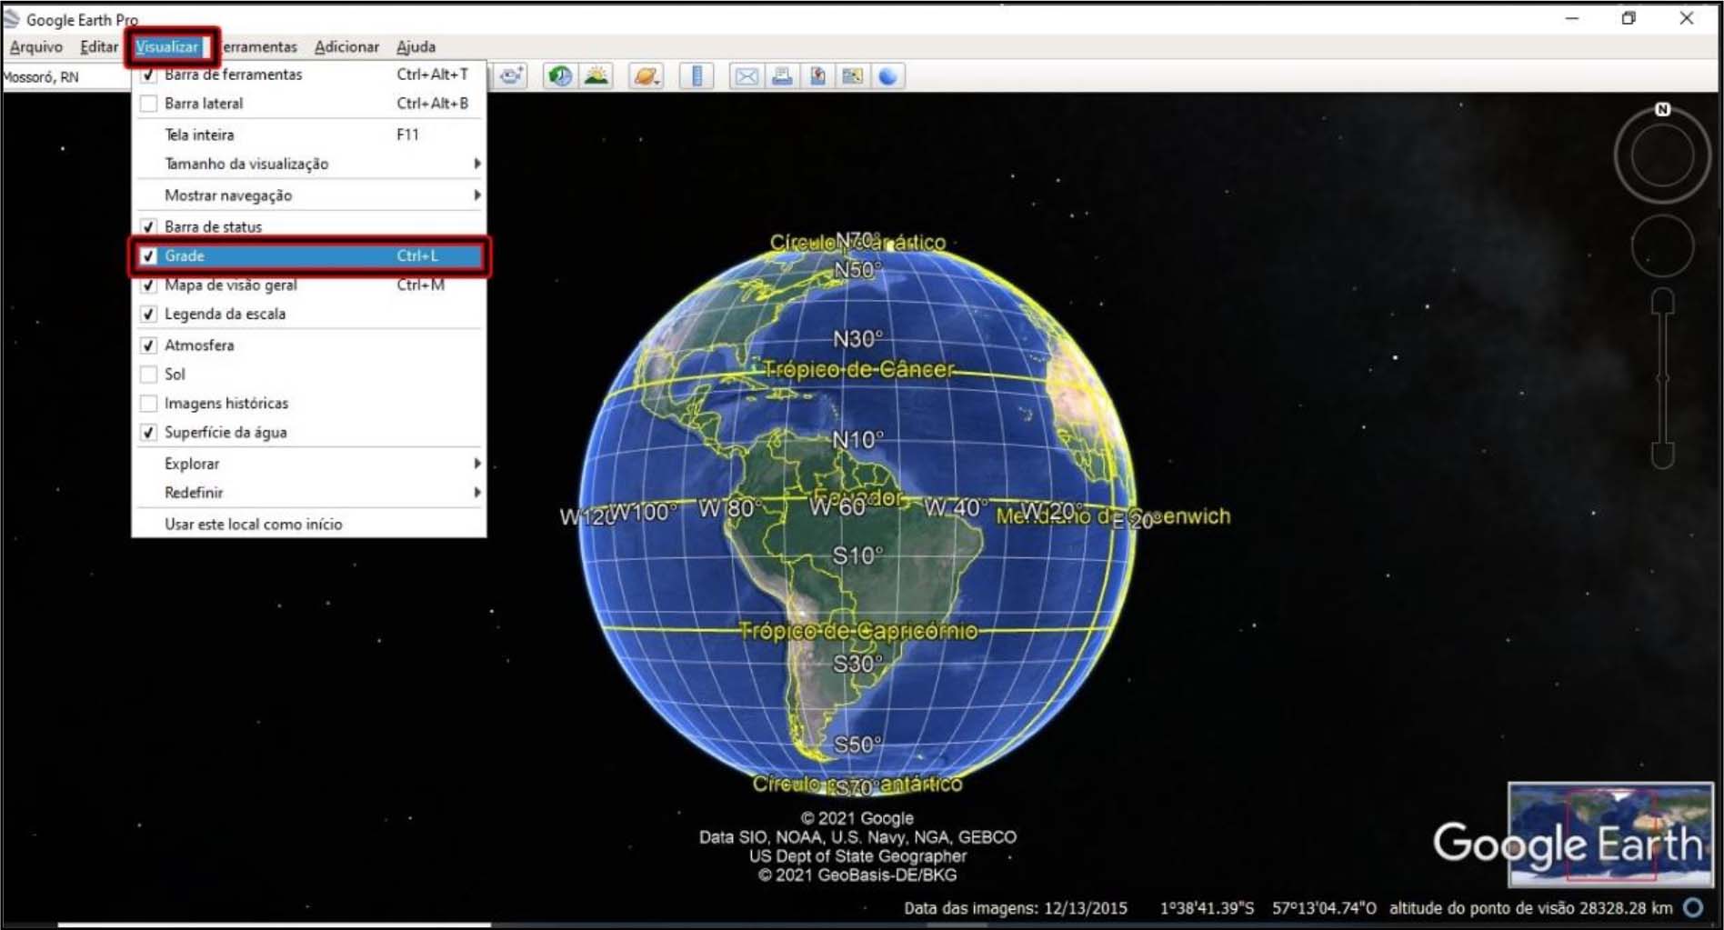This screenshot has height=930, width=1724.
Task: Restore down the window
Action: 1629,18
